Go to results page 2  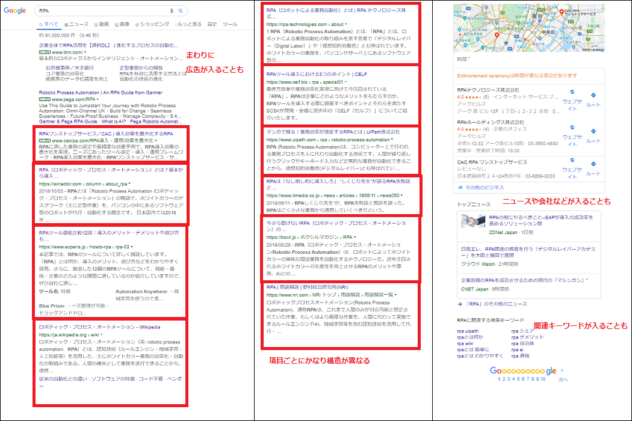pos(503,379)
